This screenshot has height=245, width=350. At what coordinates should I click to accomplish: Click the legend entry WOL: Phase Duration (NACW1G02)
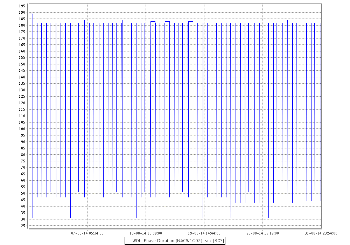click(x=175, y=241)
